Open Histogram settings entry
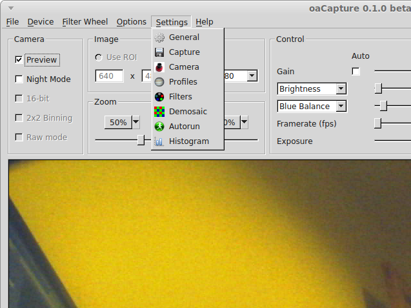Viewport: 411px width, 308px height. tap(188, 141)
